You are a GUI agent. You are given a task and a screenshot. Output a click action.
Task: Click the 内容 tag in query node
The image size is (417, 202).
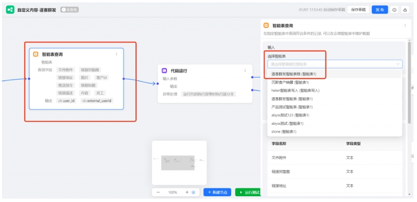[x=85, y=93]
